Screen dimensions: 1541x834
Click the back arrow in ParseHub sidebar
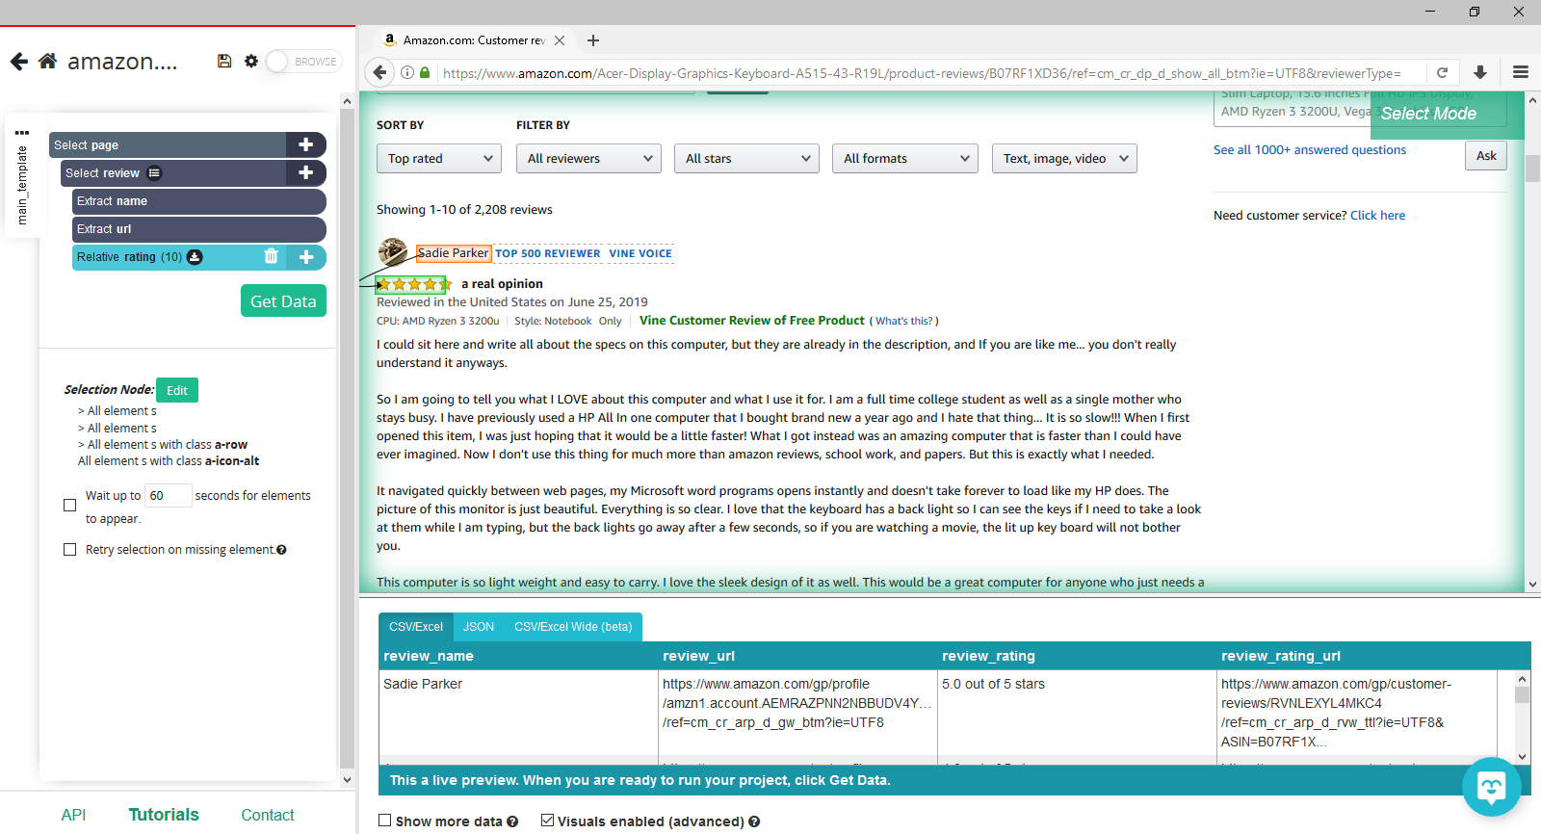(x=19, y=62)
